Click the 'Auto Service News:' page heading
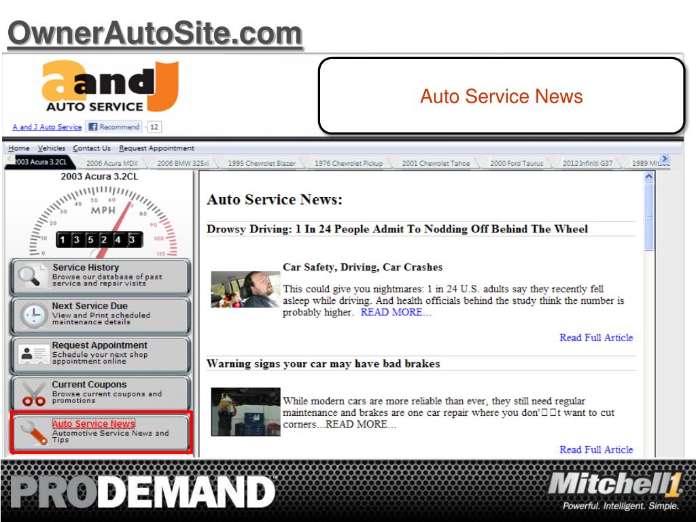Viewport: 696px width, 522px height. click(275, 199)
